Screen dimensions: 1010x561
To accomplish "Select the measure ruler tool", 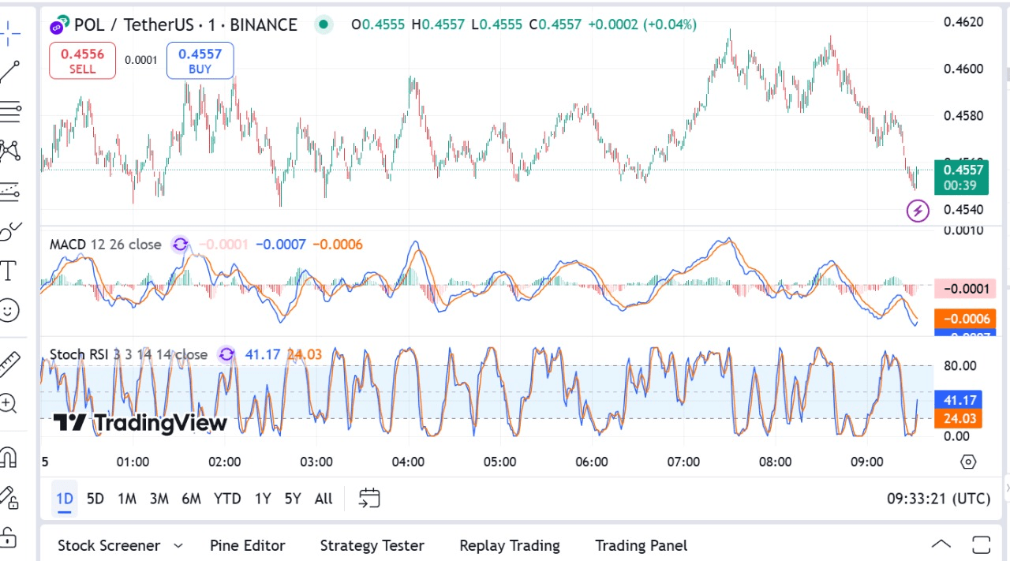I will point(9,363).
